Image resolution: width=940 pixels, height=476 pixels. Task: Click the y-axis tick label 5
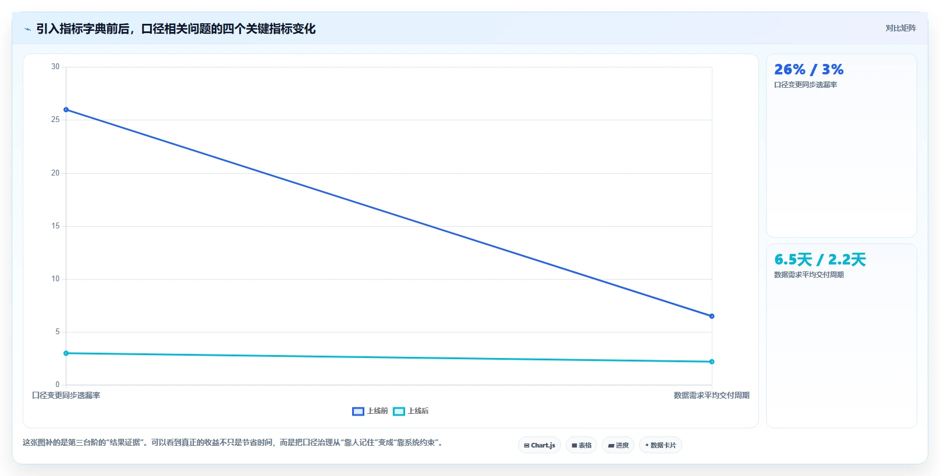click(58, 332)
